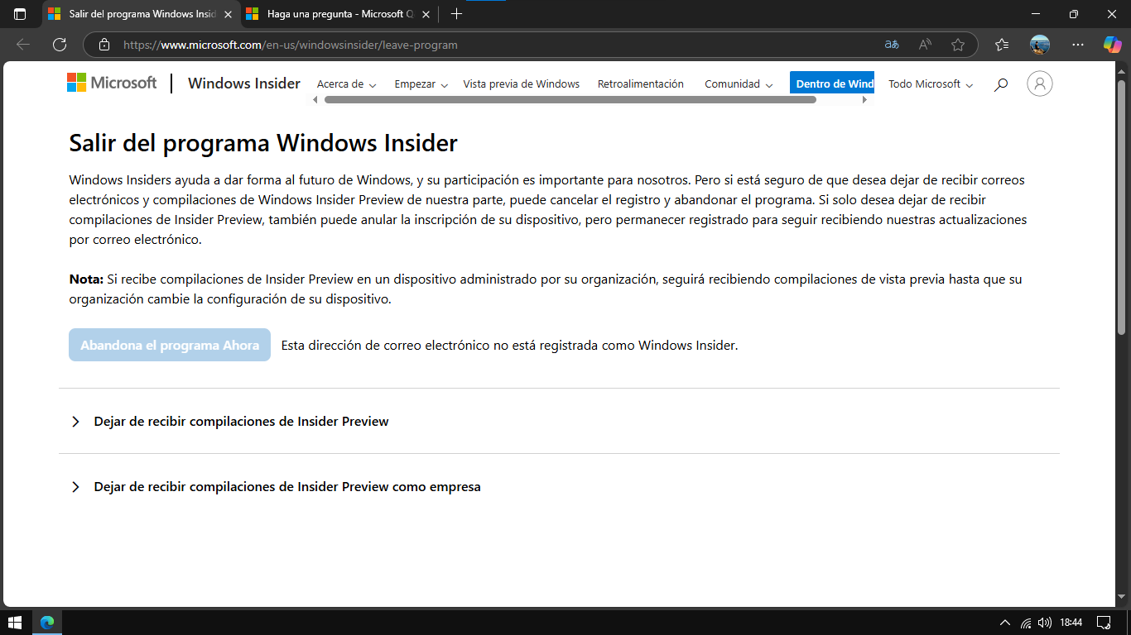Switch to the 'Salir del programa Windows Insider' tab
The image size is (1131, 635).
140,14
